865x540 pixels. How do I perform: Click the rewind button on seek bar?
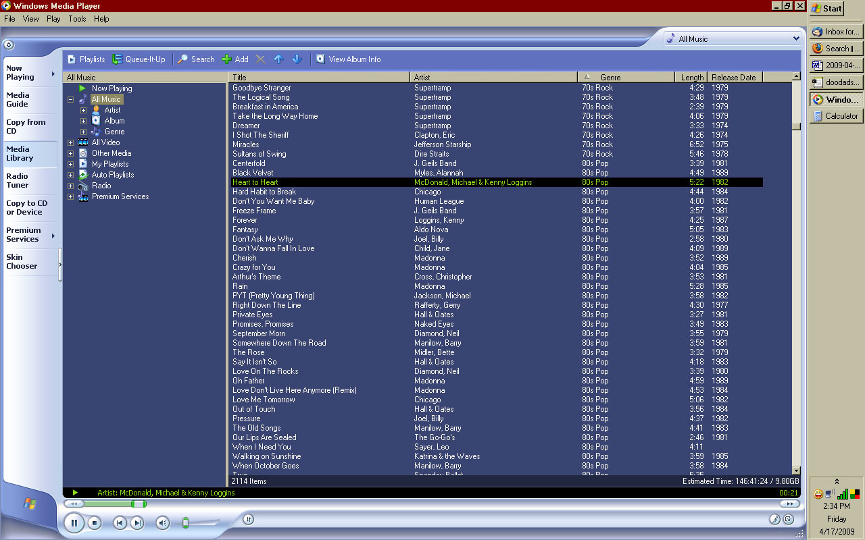click(x=74, y=504)
